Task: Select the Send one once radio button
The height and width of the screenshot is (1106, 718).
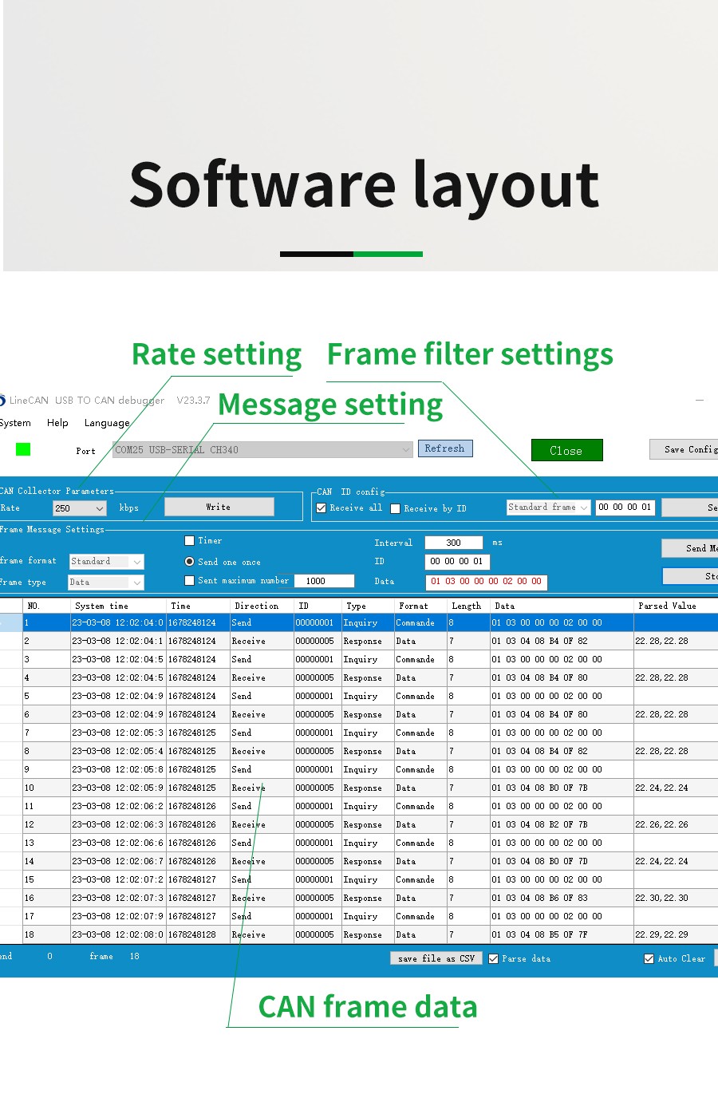Action: point(190,562)
